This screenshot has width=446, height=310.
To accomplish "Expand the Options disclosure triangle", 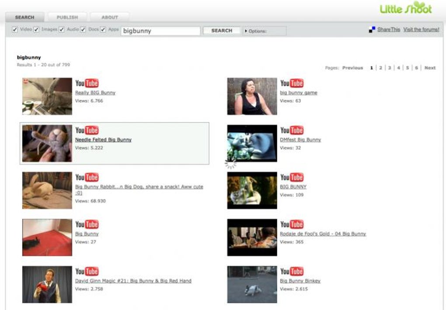I will tap(246, 31).
